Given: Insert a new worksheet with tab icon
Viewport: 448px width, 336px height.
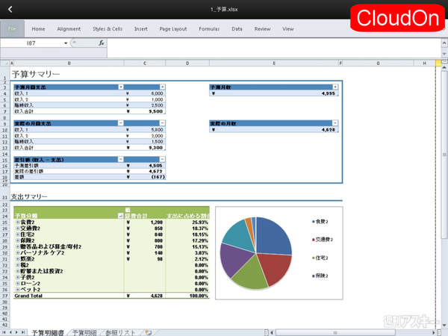Looking at the screenshot, I should 149,332.
